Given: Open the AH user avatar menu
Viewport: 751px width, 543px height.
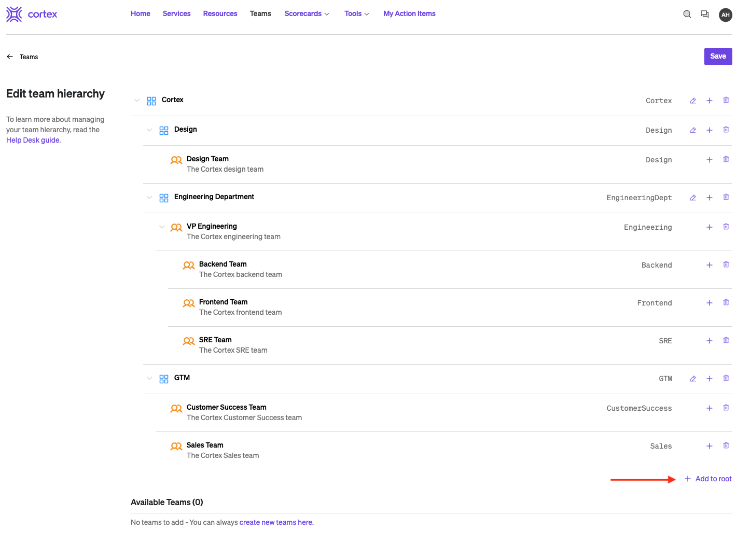Looking at the screenshot, I should [x=726, y=15].
